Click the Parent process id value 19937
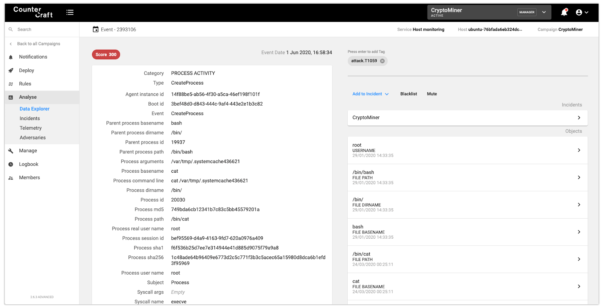 pos(178,142)
